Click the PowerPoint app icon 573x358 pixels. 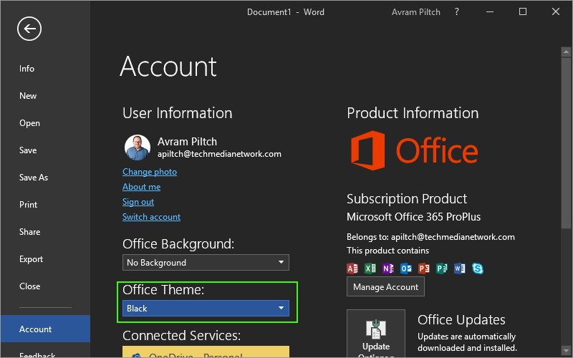click(x=424, y=268)
